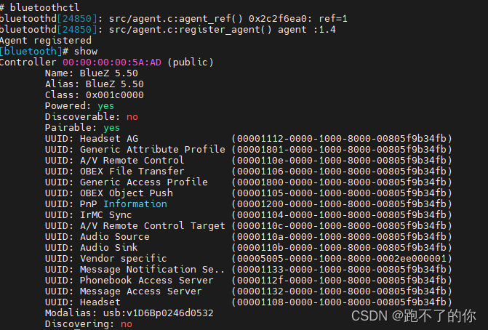Click the 'Vendor specific' UUID name
488x330 pixels.
coord(123,259)
